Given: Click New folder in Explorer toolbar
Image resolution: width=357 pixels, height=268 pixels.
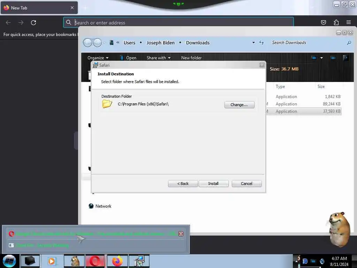Looking at the screenshot, I should [x=191, y=58].
